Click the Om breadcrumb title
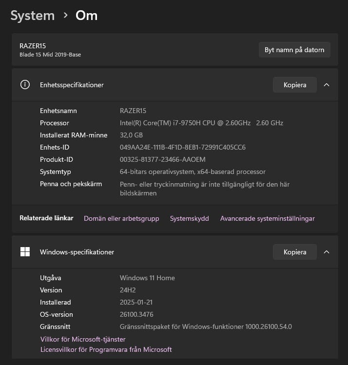The width and height of the screenshot is (348, 365). [86, 16]
